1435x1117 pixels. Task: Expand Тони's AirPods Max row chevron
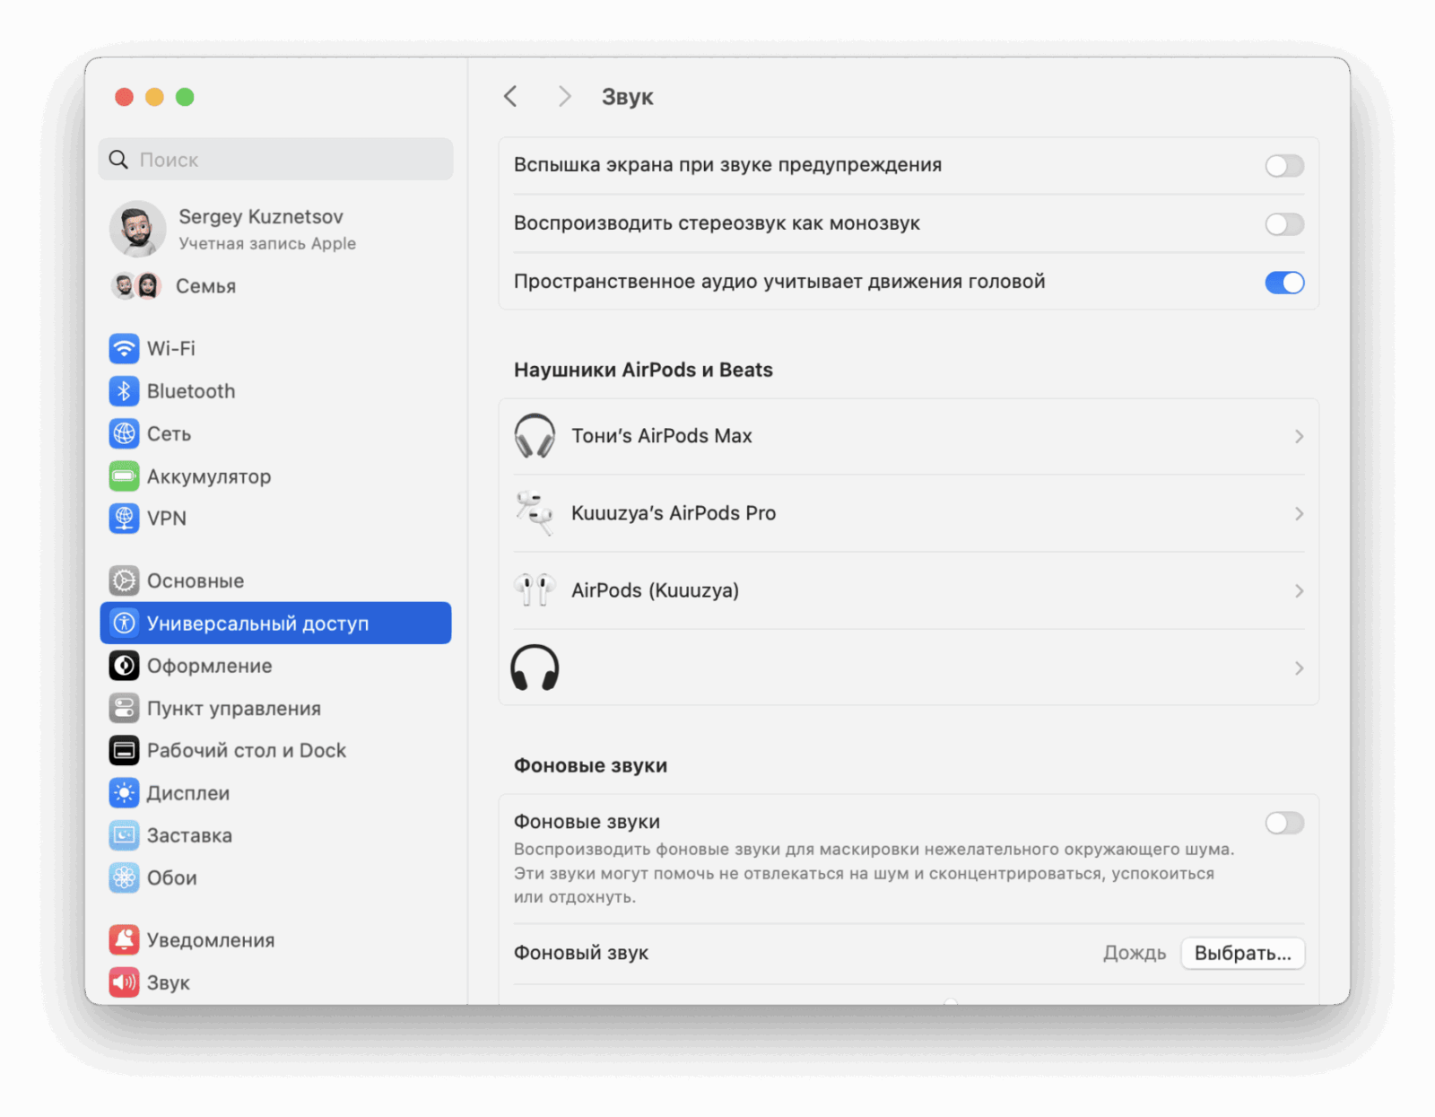pos(1299,436)
